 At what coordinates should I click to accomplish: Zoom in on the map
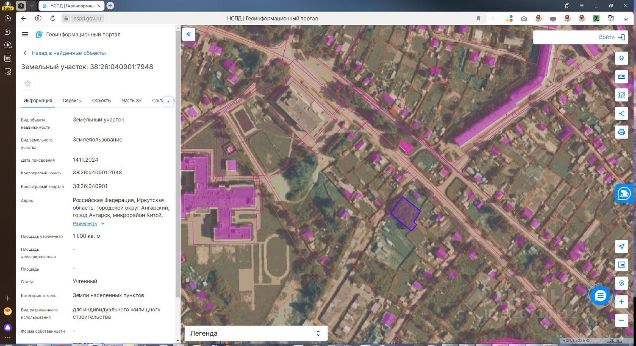[621, 302]
